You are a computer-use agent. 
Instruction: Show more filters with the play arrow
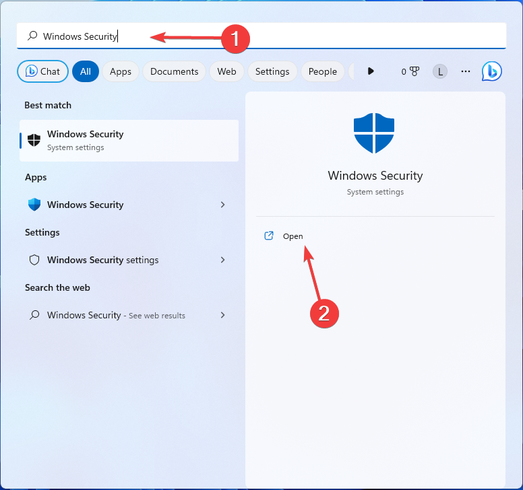pos(371,71)
